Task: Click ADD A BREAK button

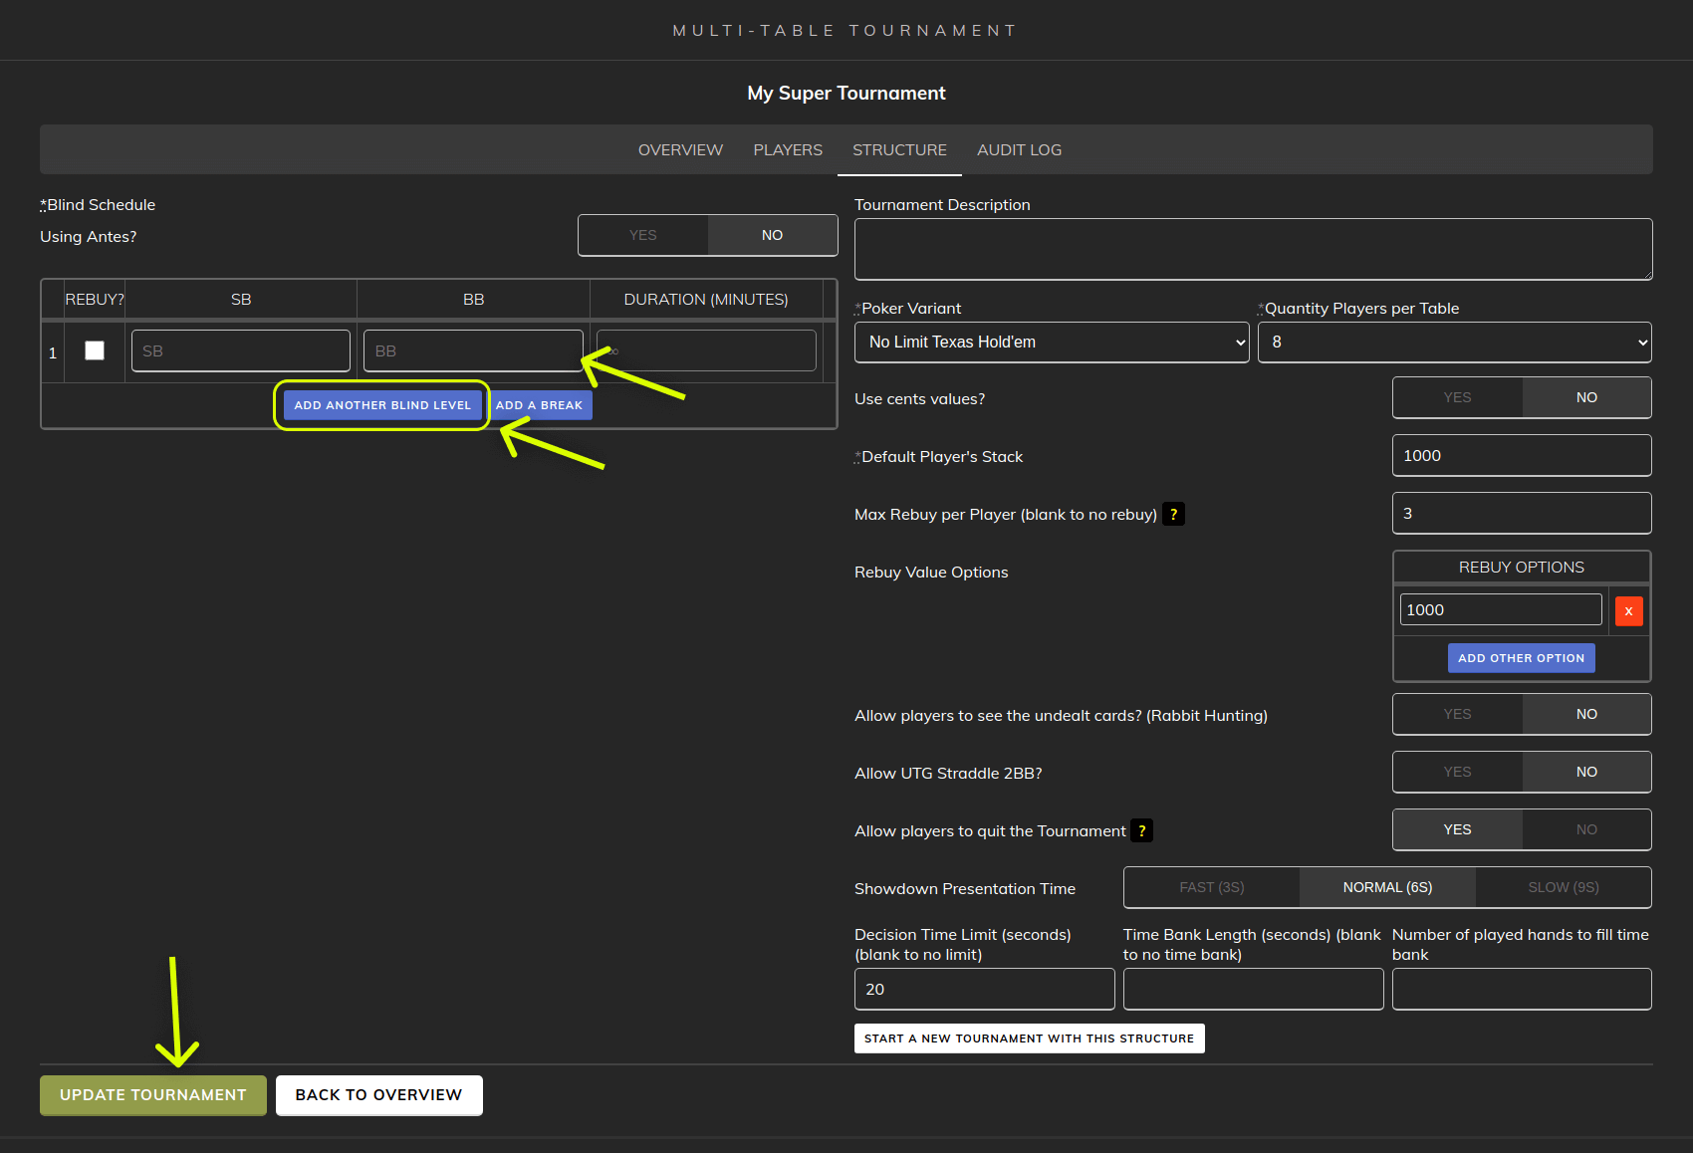Action: coord(539,405)
